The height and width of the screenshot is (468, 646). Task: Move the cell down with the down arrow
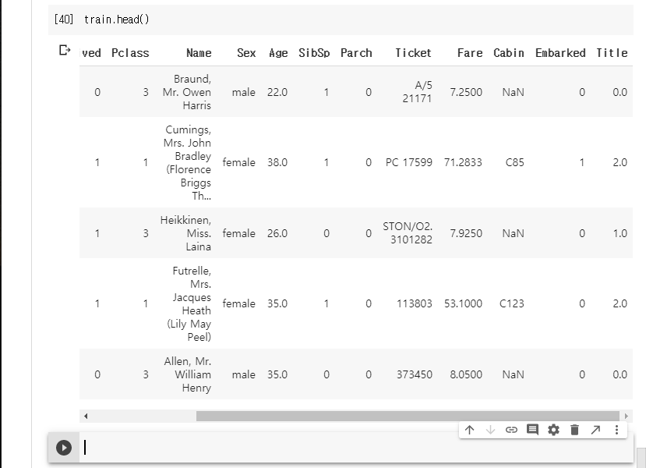(x=490, y=430)
